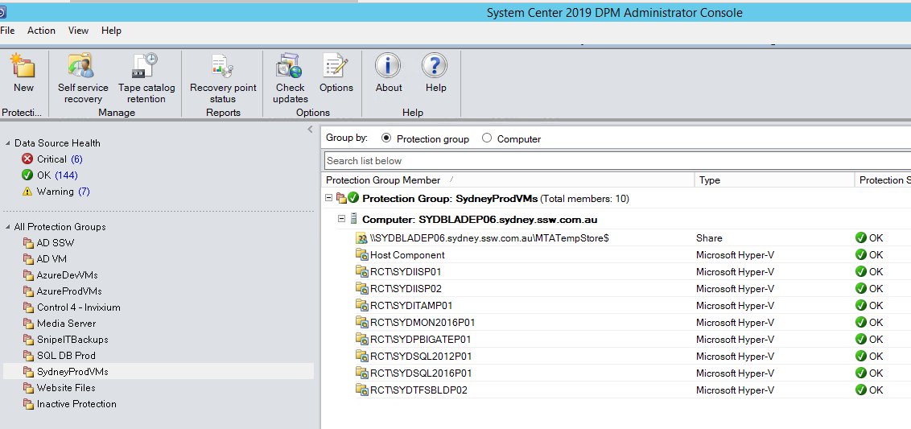Collapse the SYDBLADEP06 computer node
Viewport: 911px width, 429px height.
coord(341,219)
